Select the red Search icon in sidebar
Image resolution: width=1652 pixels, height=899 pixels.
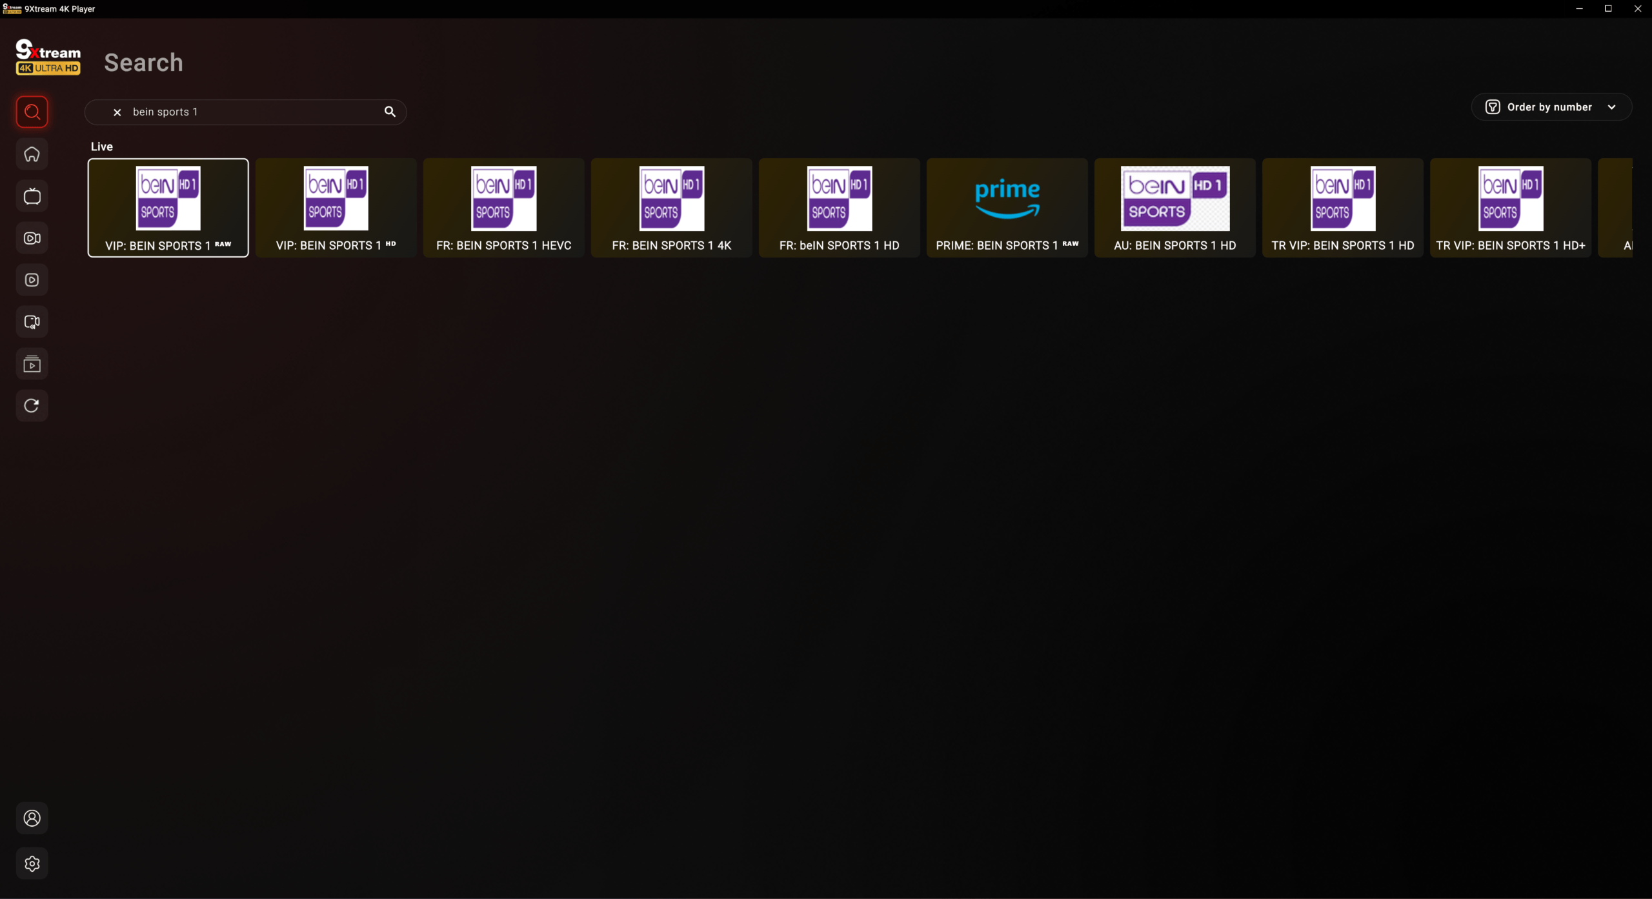tap(32, 112)
